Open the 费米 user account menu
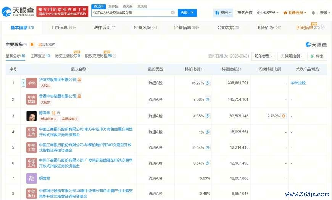Image resolution: width=332 pixels, height=200 pixels. pyautogui.click(x=325, y=13)
